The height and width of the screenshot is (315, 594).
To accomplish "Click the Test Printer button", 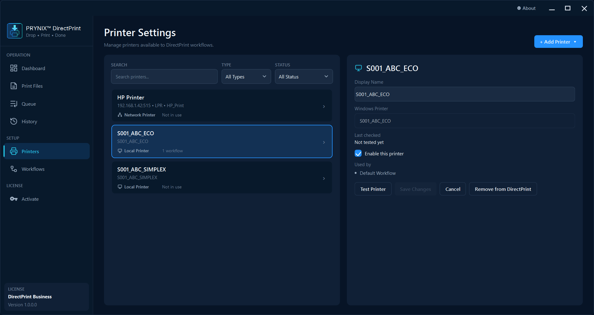I will [x=373, y=189].
